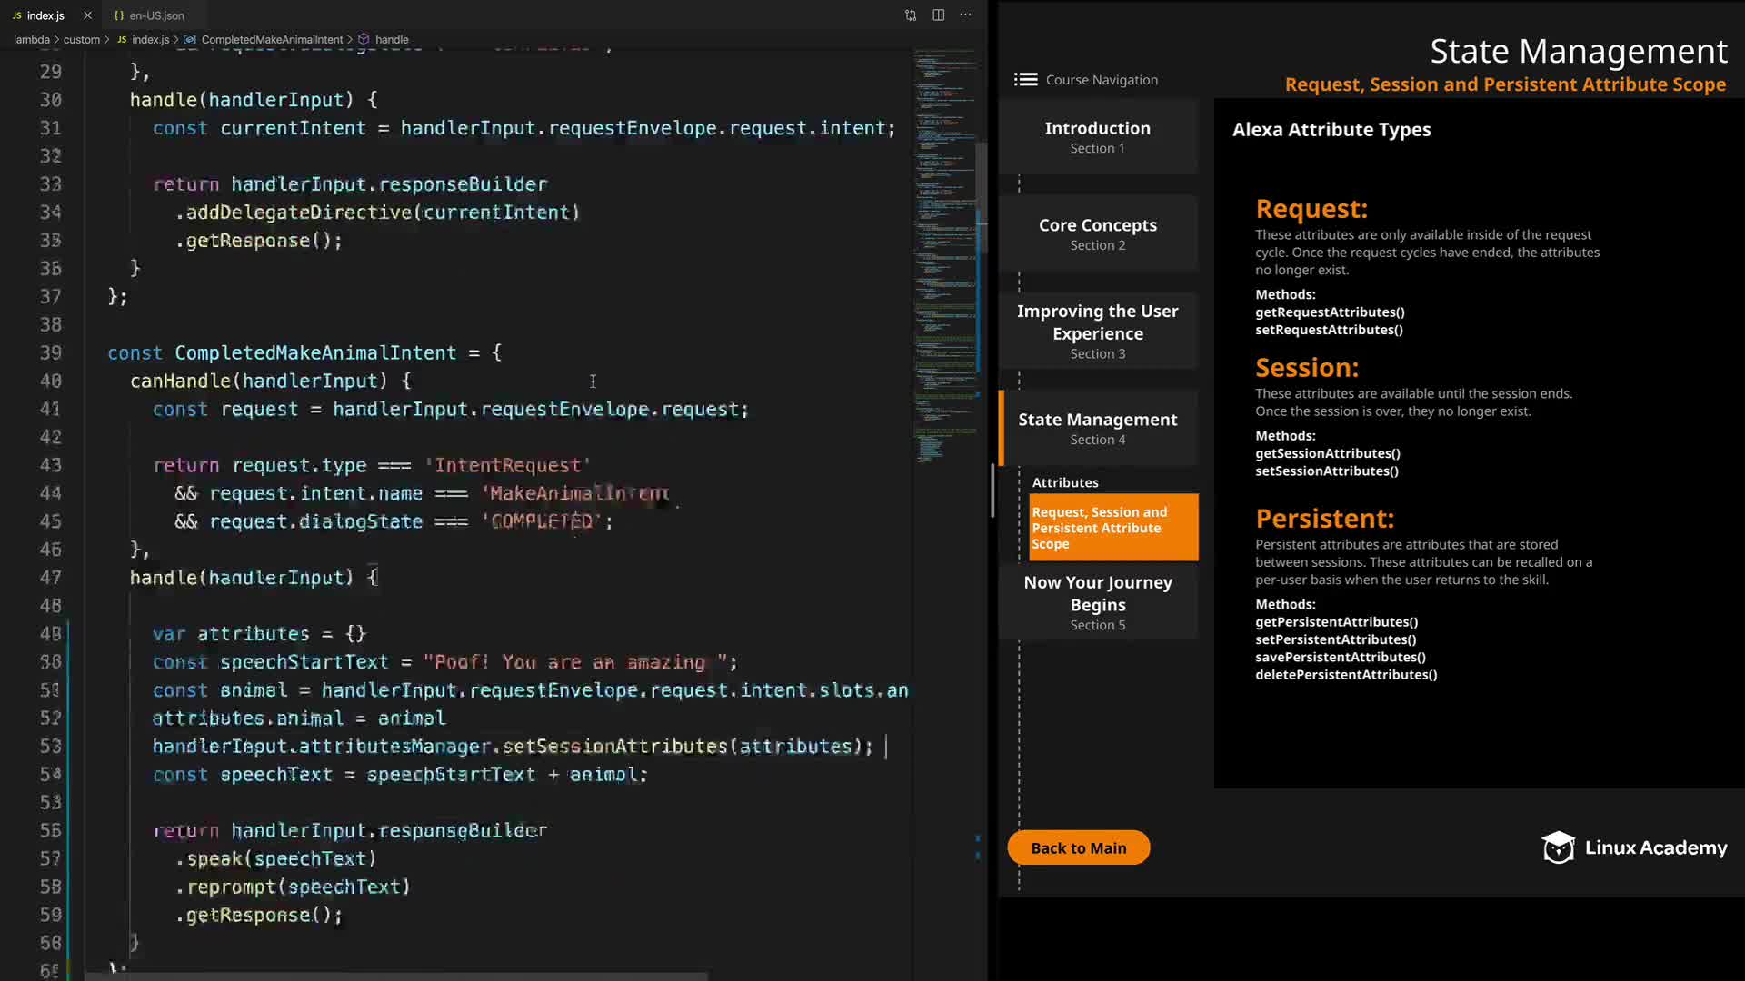Open the editor more actions menu
This screenshot has width=1745, height=981.
click(965, 15)
